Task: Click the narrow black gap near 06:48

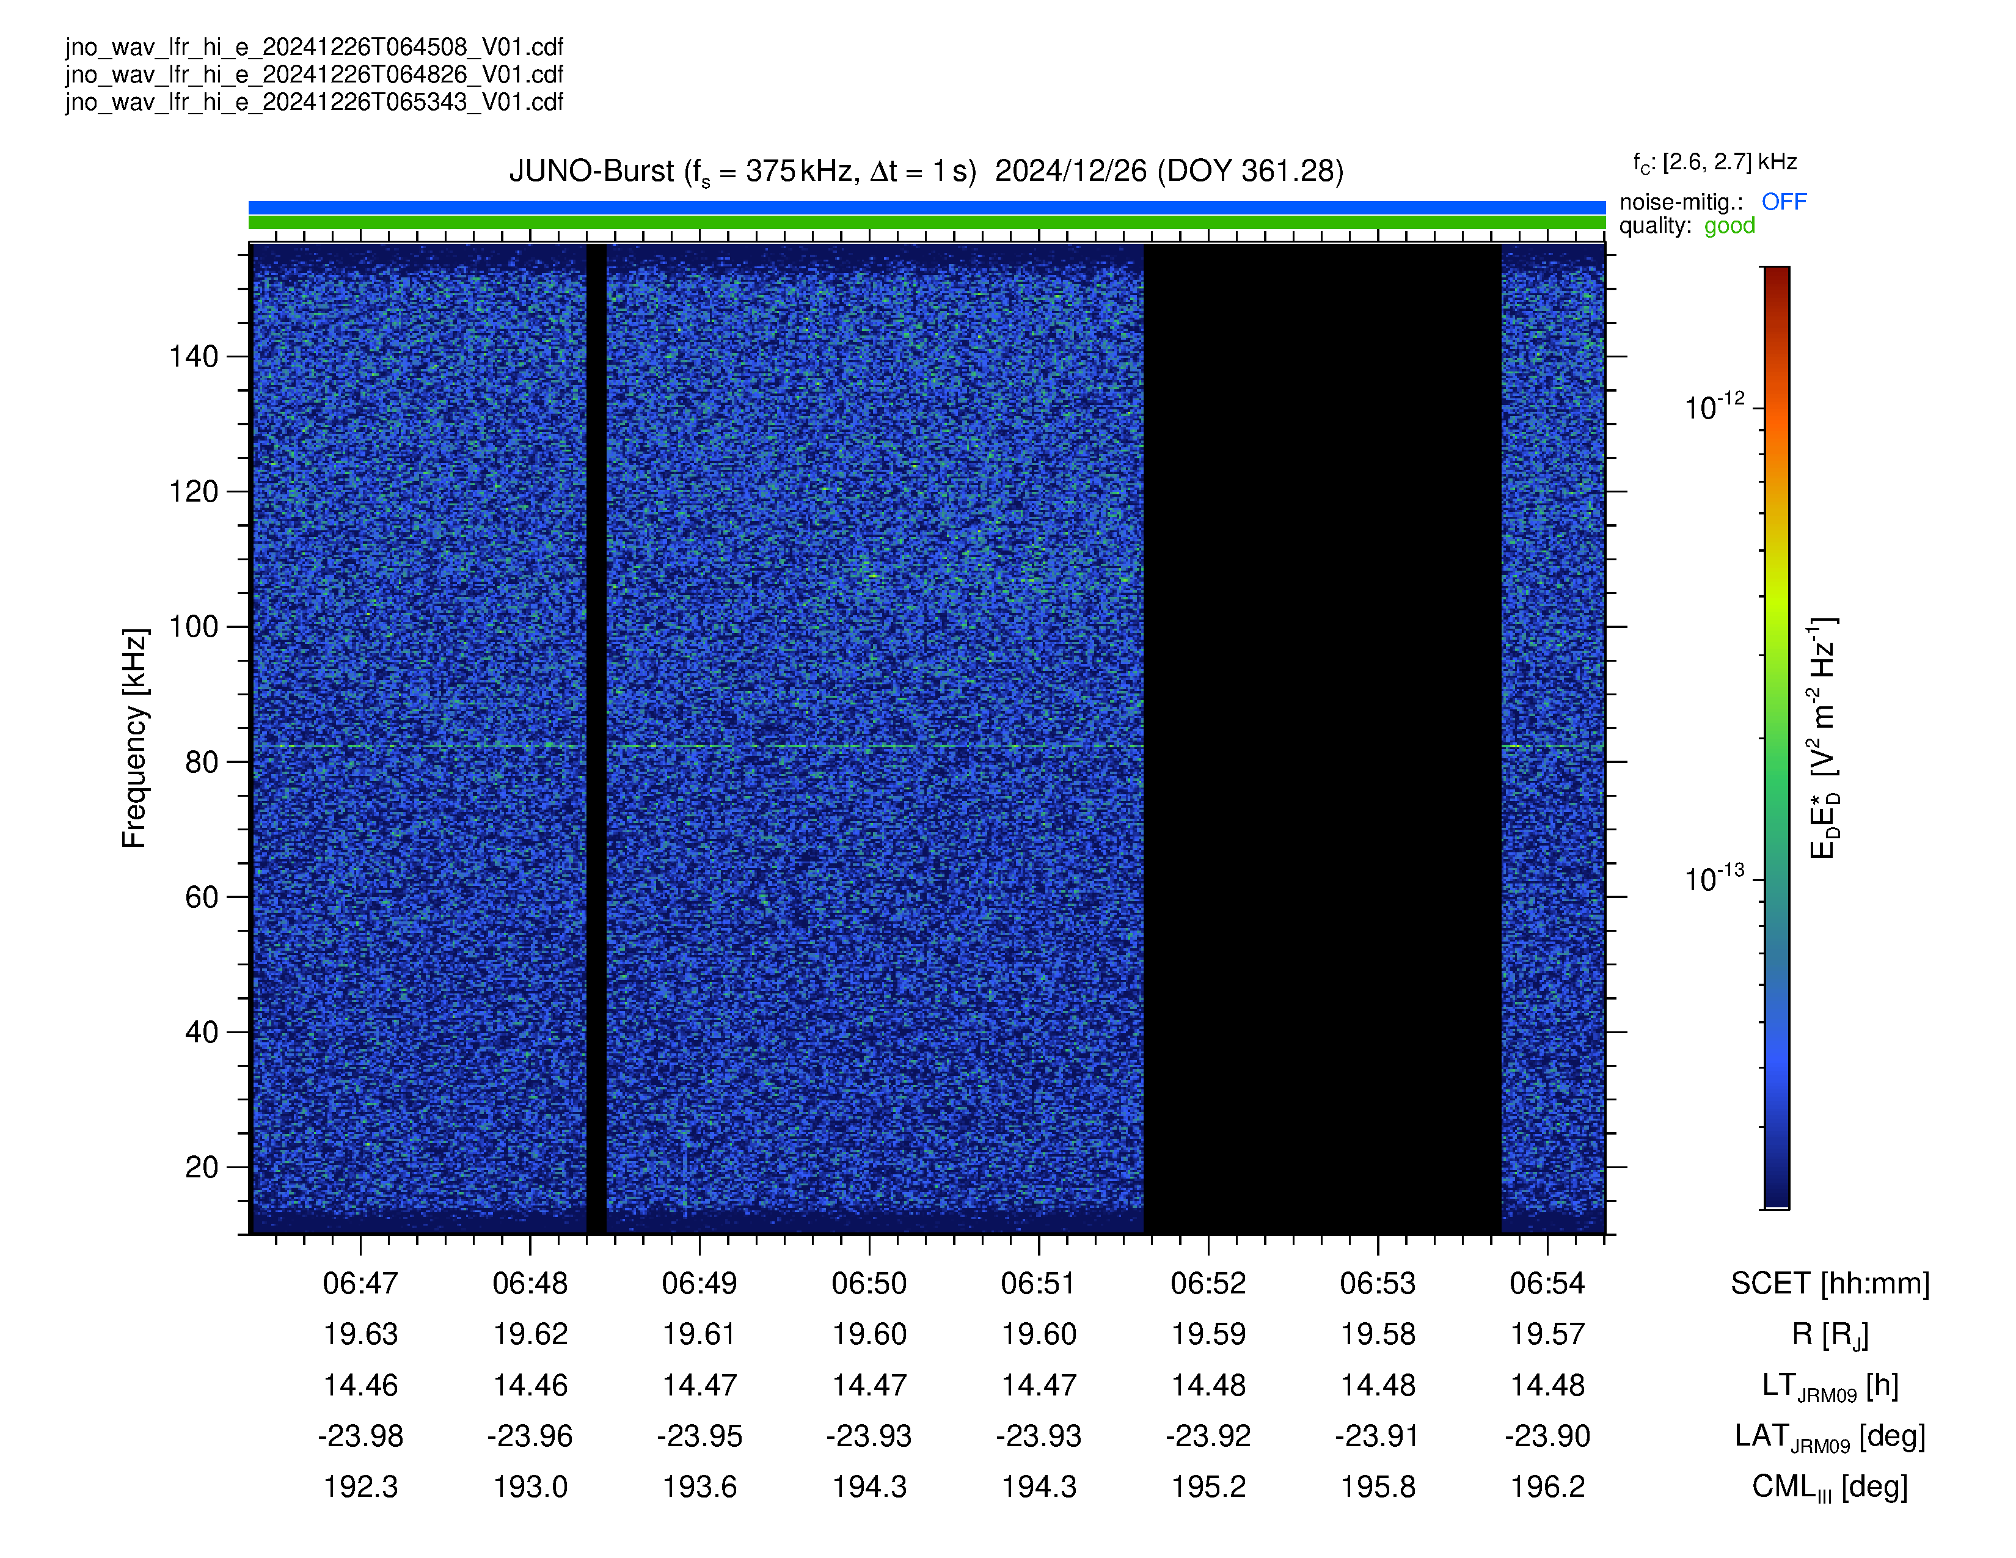Action: tap(597, 739)
